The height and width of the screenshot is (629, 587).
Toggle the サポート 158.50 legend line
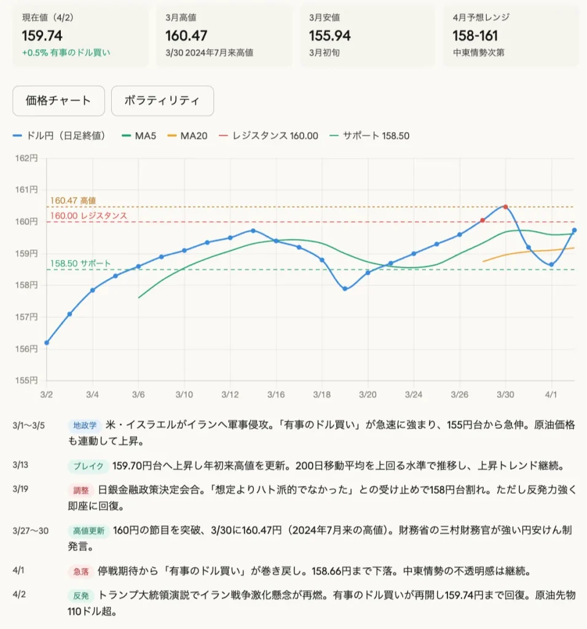pos(369,136)
